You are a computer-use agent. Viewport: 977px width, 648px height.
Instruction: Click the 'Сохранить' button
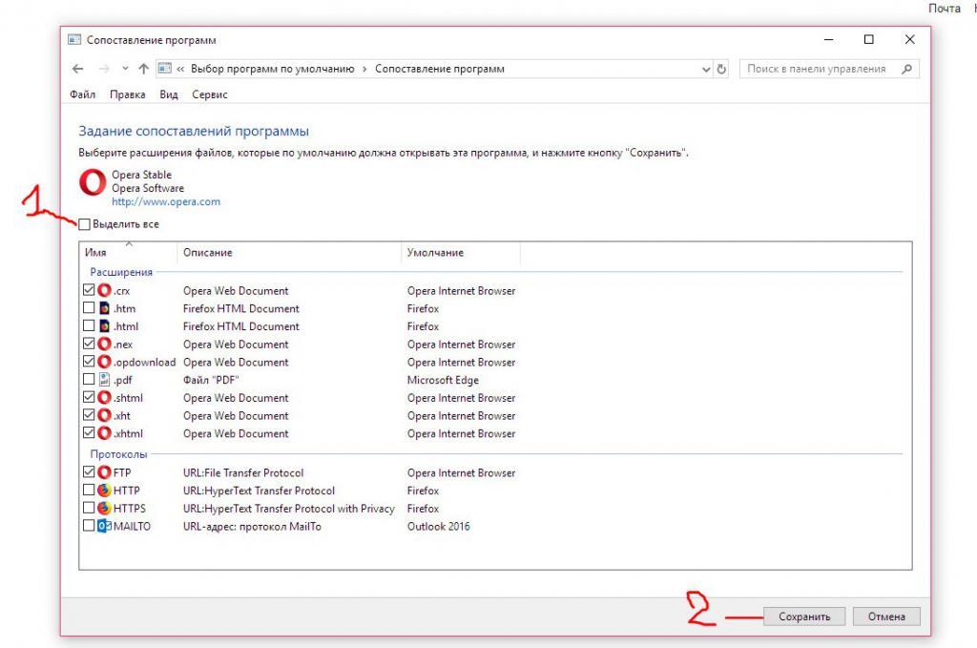coord(804,617)
